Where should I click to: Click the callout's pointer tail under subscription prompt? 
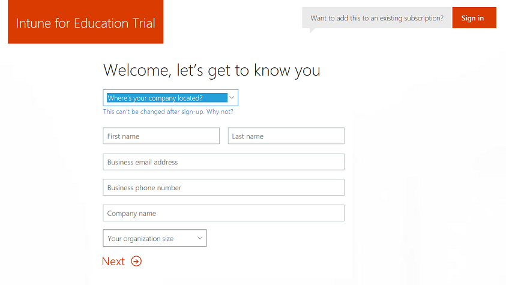(312, 30)
